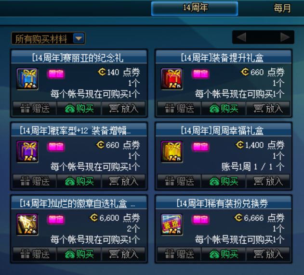
Task: Switch to the 14周年 tab
Action: point(195,8)
